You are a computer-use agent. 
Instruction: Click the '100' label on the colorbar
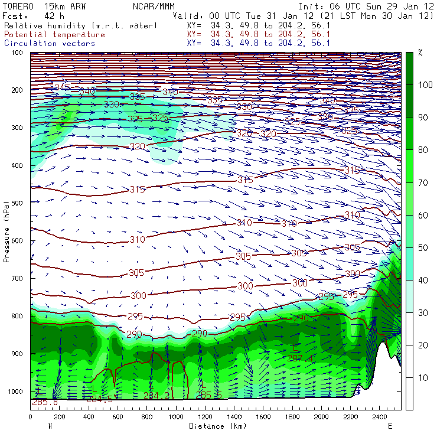click(425, 84)
